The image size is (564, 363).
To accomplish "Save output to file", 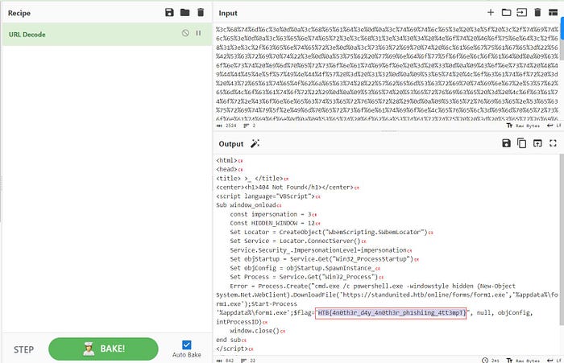I will [506, 143].
